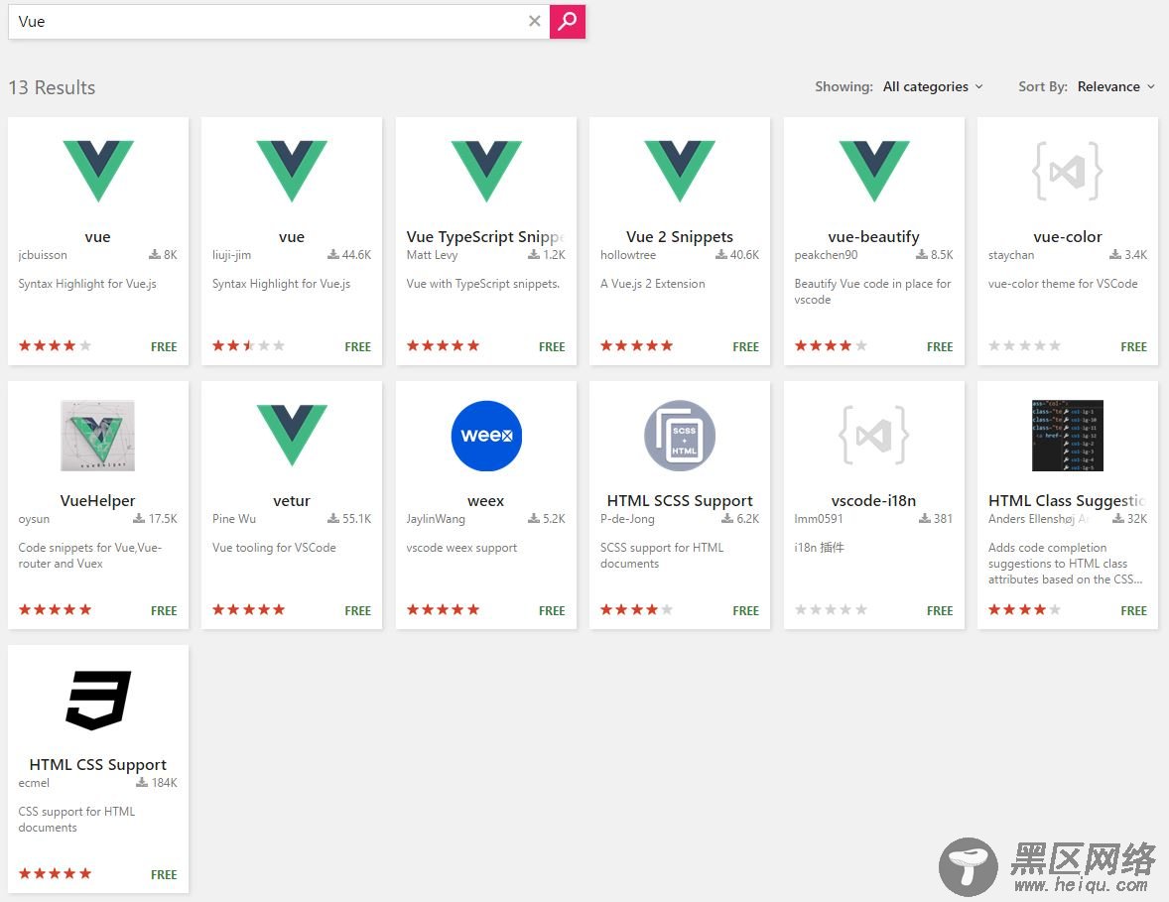Click the 55.1K download count on vetur
1169x902 pixels.
tap(349, 519)
